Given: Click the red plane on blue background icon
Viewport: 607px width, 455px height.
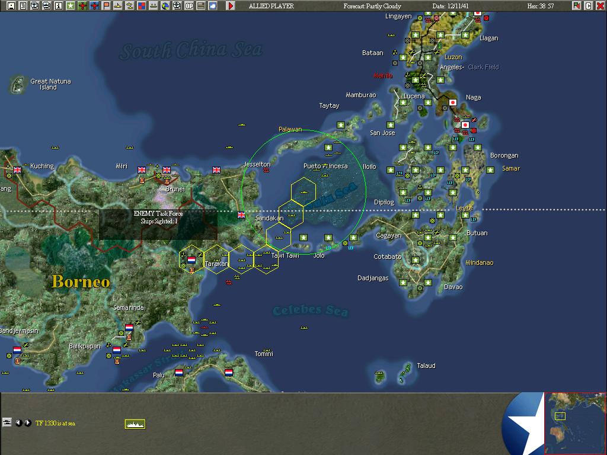Looking at the screenshot, I should point(94,6).
